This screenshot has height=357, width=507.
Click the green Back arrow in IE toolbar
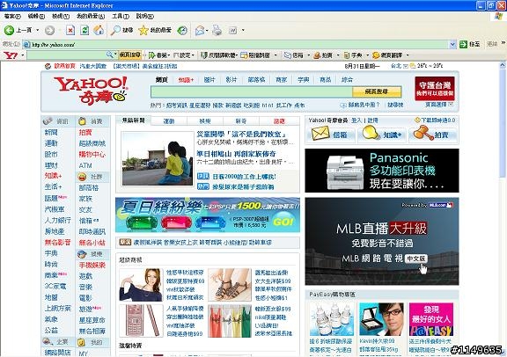coord(9,31)
